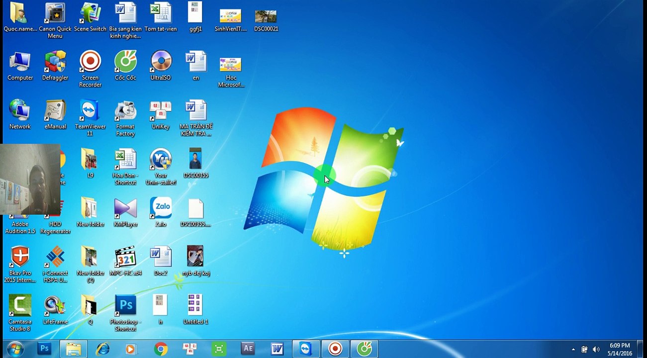
Task: Open After Effects from the taskbar
Action: [248, 349]
